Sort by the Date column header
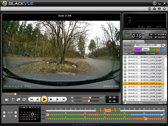The image size is (168, 126). coord(132,53)
